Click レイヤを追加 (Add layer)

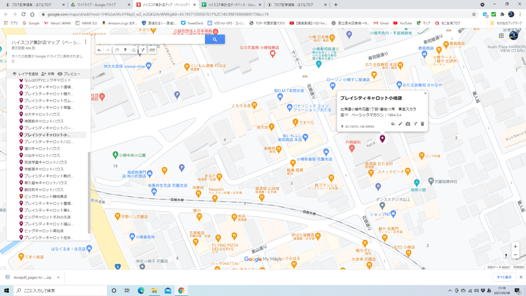click(25, 74)
